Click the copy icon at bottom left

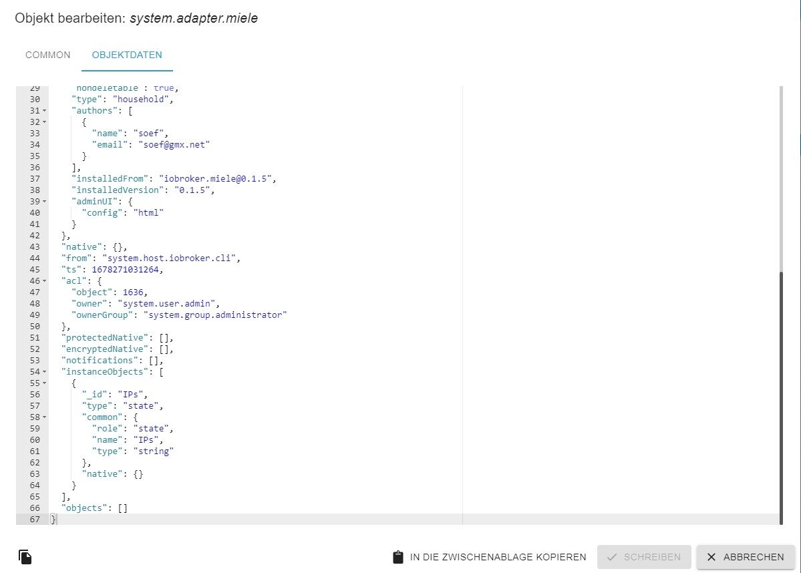(x=25, y=557)
